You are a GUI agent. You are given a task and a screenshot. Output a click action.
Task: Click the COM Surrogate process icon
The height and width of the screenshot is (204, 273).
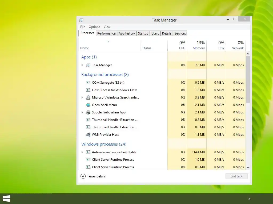88,83
